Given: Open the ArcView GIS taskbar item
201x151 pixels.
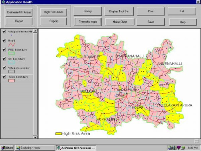Looking at the screenshot, I should point(76,148).
